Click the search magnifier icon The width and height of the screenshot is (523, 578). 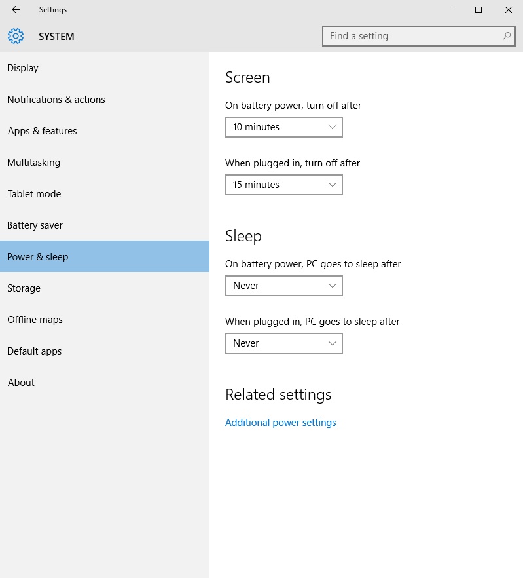coord(507,36)
